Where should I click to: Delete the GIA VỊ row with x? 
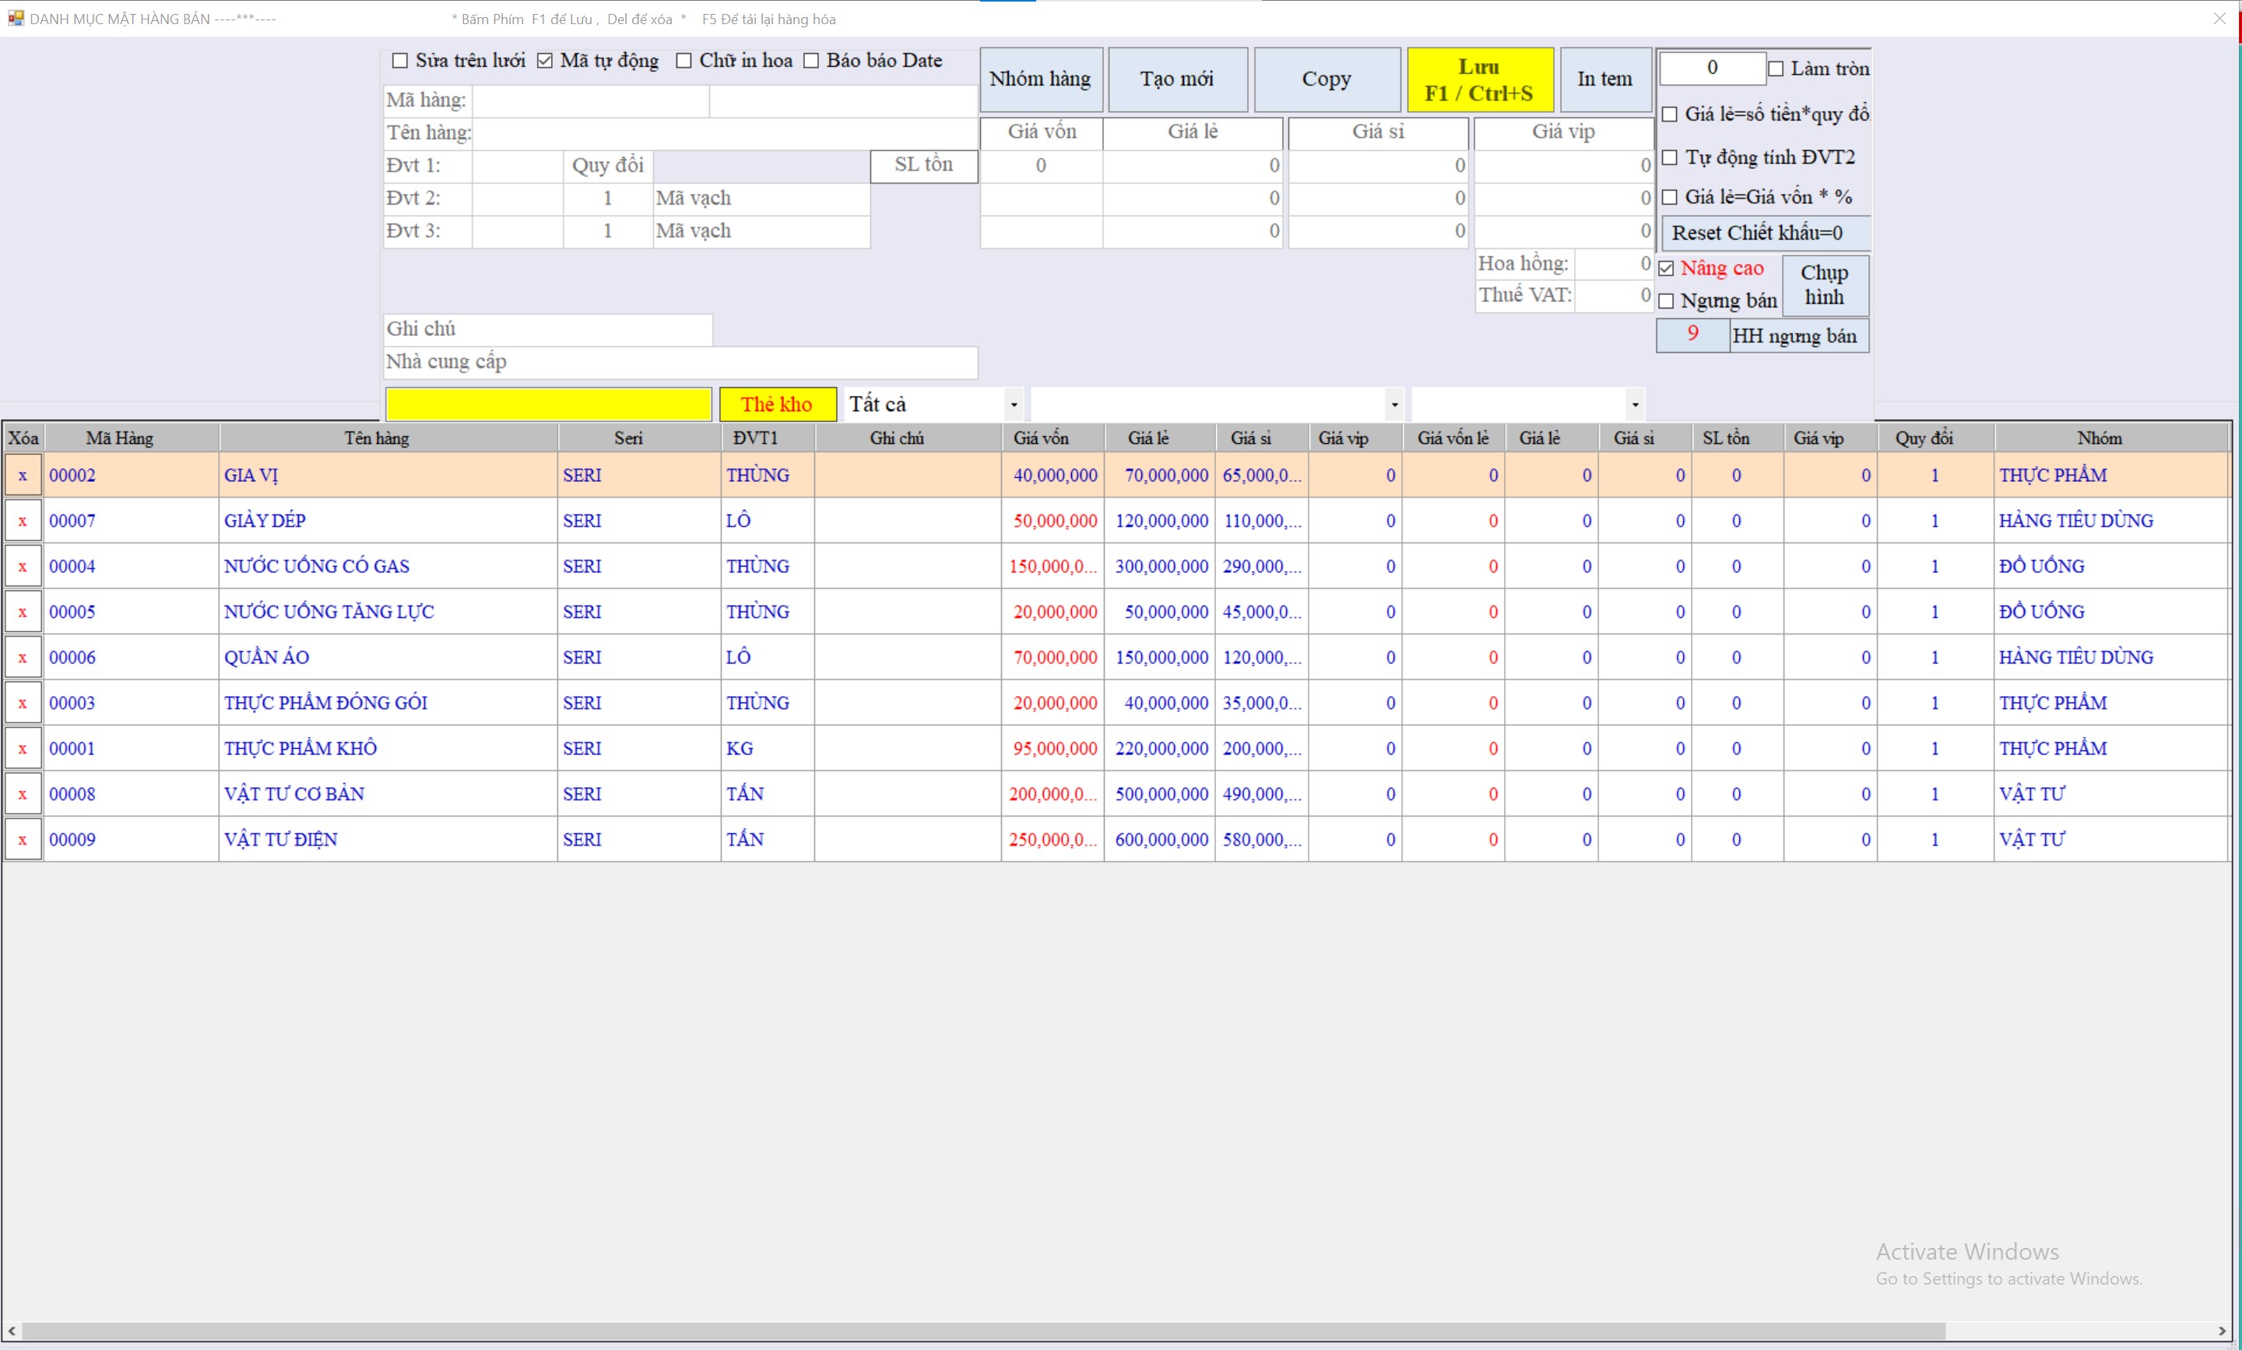tap(23, 476)
